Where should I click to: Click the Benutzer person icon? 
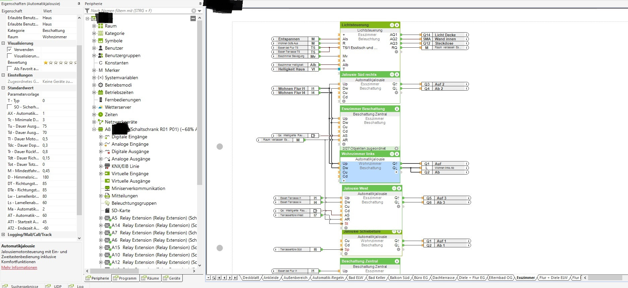pos(100,48)
